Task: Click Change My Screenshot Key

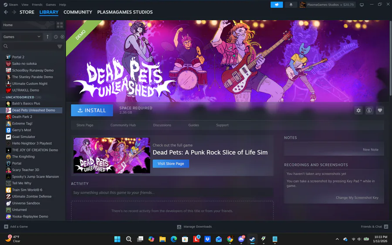Action: 357,198
